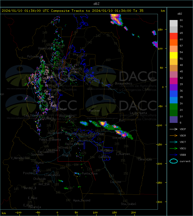
Task: Select the date-time 'Composite Tracks' header text
Action: click(x=73, y=11)
